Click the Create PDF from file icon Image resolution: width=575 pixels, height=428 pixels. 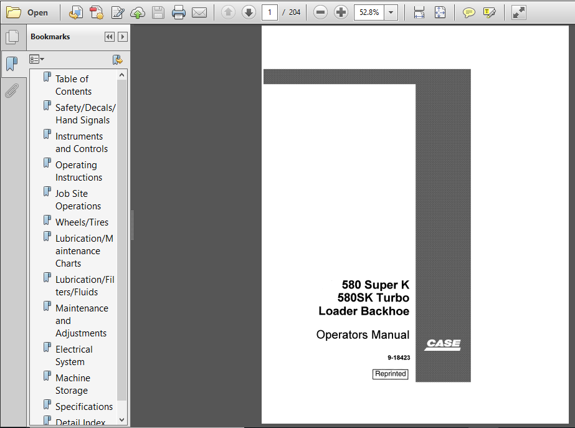click(76, 12)
